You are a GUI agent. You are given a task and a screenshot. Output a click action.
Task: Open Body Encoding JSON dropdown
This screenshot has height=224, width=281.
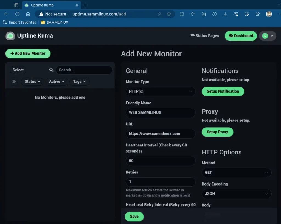click(x=236, y=194)
